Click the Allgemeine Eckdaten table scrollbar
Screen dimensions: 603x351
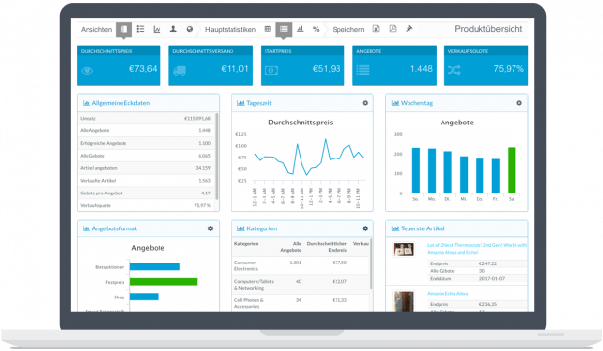[x=217, y=156]
